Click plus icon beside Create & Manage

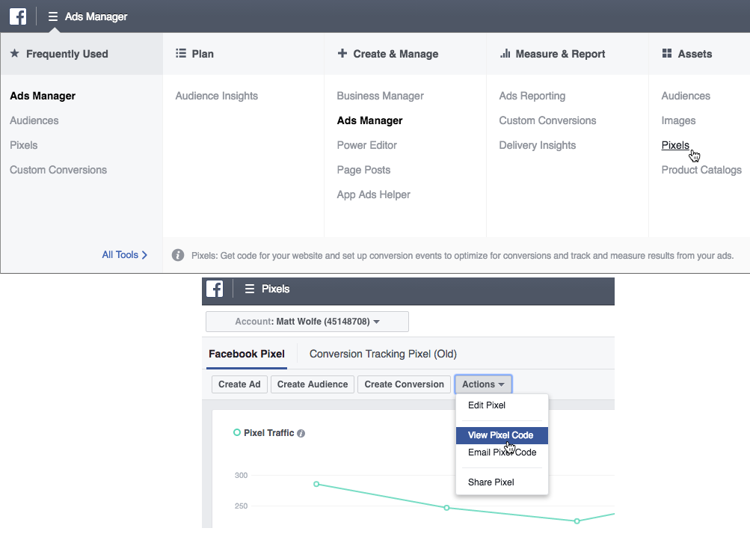(x=342, y=53)
